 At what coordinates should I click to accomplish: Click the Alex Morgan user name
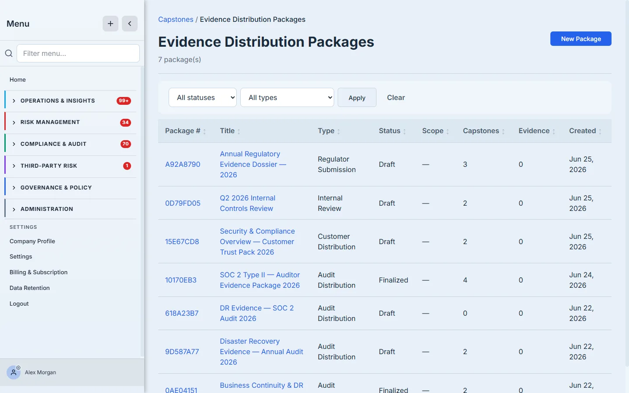coord(41,372)
